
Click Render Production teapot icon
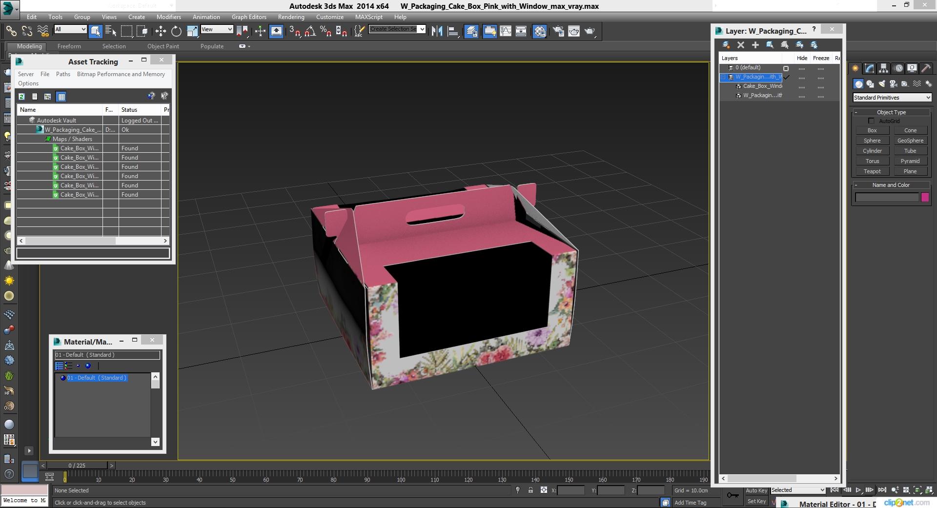pos(590,31)
